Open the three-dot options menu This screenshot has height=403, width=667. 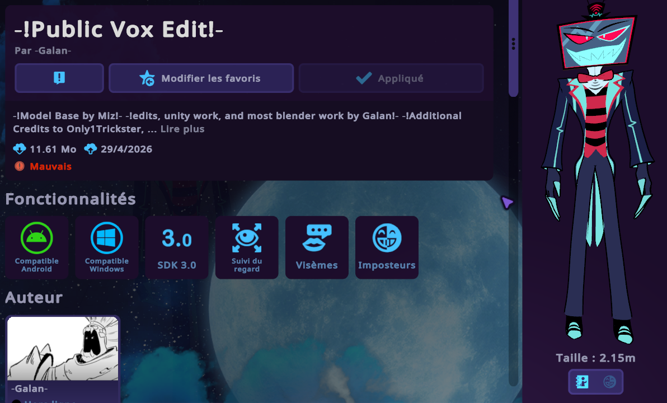pyautogui.click(x=514, y=44)
